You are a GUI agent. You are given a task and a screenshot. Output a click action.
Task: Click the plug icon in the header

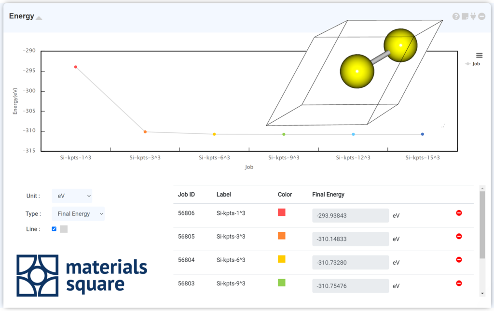473,16
